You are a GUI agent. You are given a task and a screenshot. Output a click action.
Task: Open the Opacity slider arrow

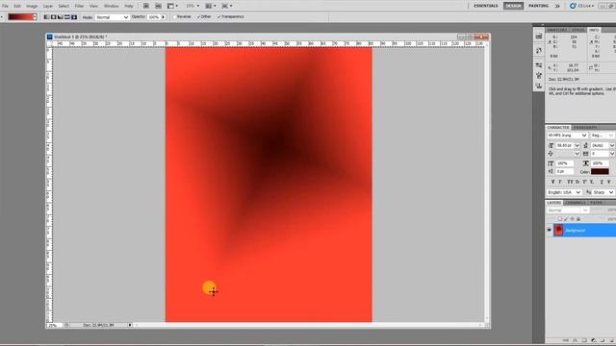tap(164, 17)
